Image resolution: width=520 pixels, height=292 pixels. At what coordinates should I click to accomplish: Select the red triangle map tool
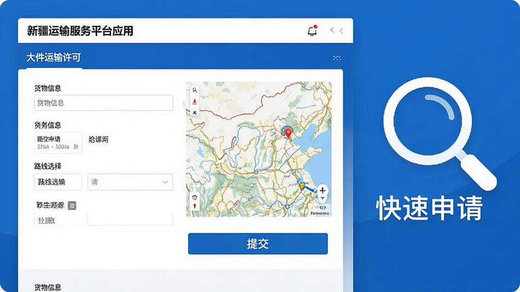194,101
